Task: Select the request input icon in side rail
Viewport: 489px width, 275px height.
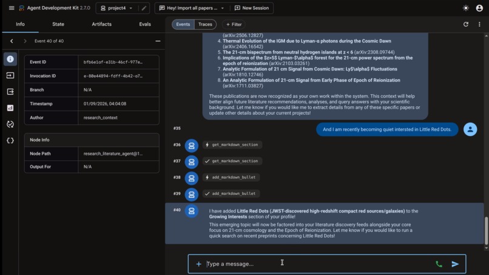Action: [10, 75]
